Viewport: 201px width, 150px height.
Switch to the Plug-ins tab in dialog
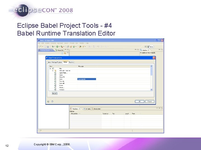(x=71, y=62)
